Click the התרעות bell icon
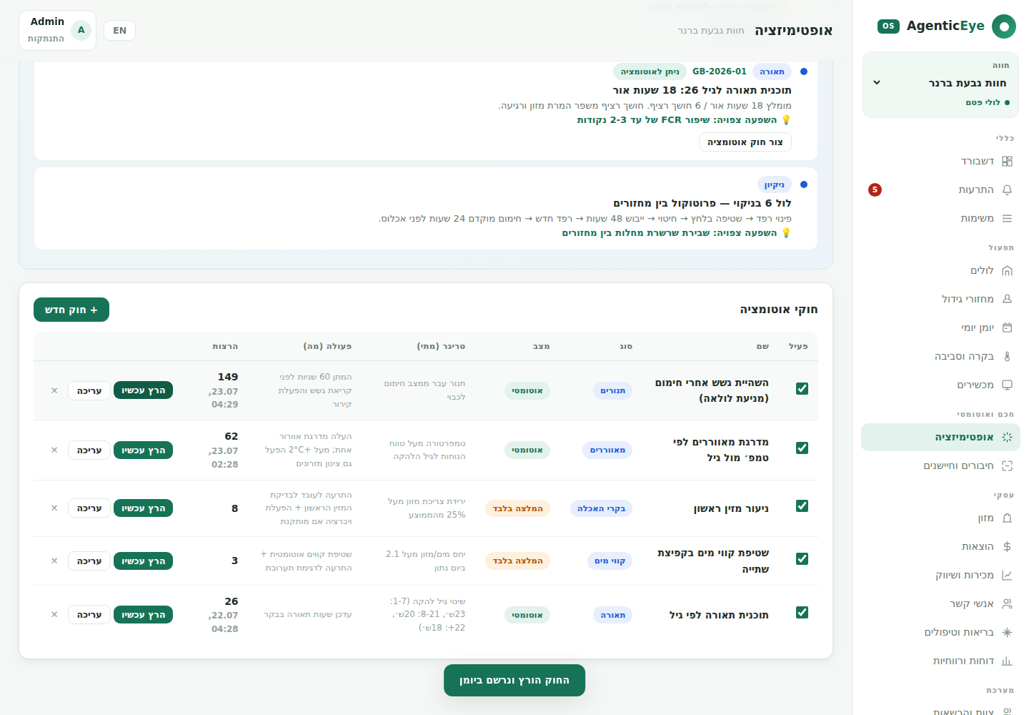 click(x=1007, y=190)
